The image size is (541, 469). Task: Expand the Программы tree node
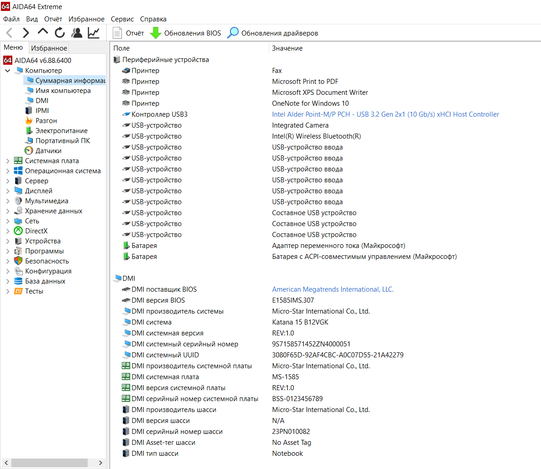(x=8, y=251)
